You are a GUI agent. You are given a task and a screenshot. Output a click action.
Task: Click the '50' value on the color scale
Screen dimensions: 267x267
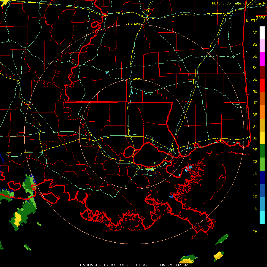pos(255,80)
